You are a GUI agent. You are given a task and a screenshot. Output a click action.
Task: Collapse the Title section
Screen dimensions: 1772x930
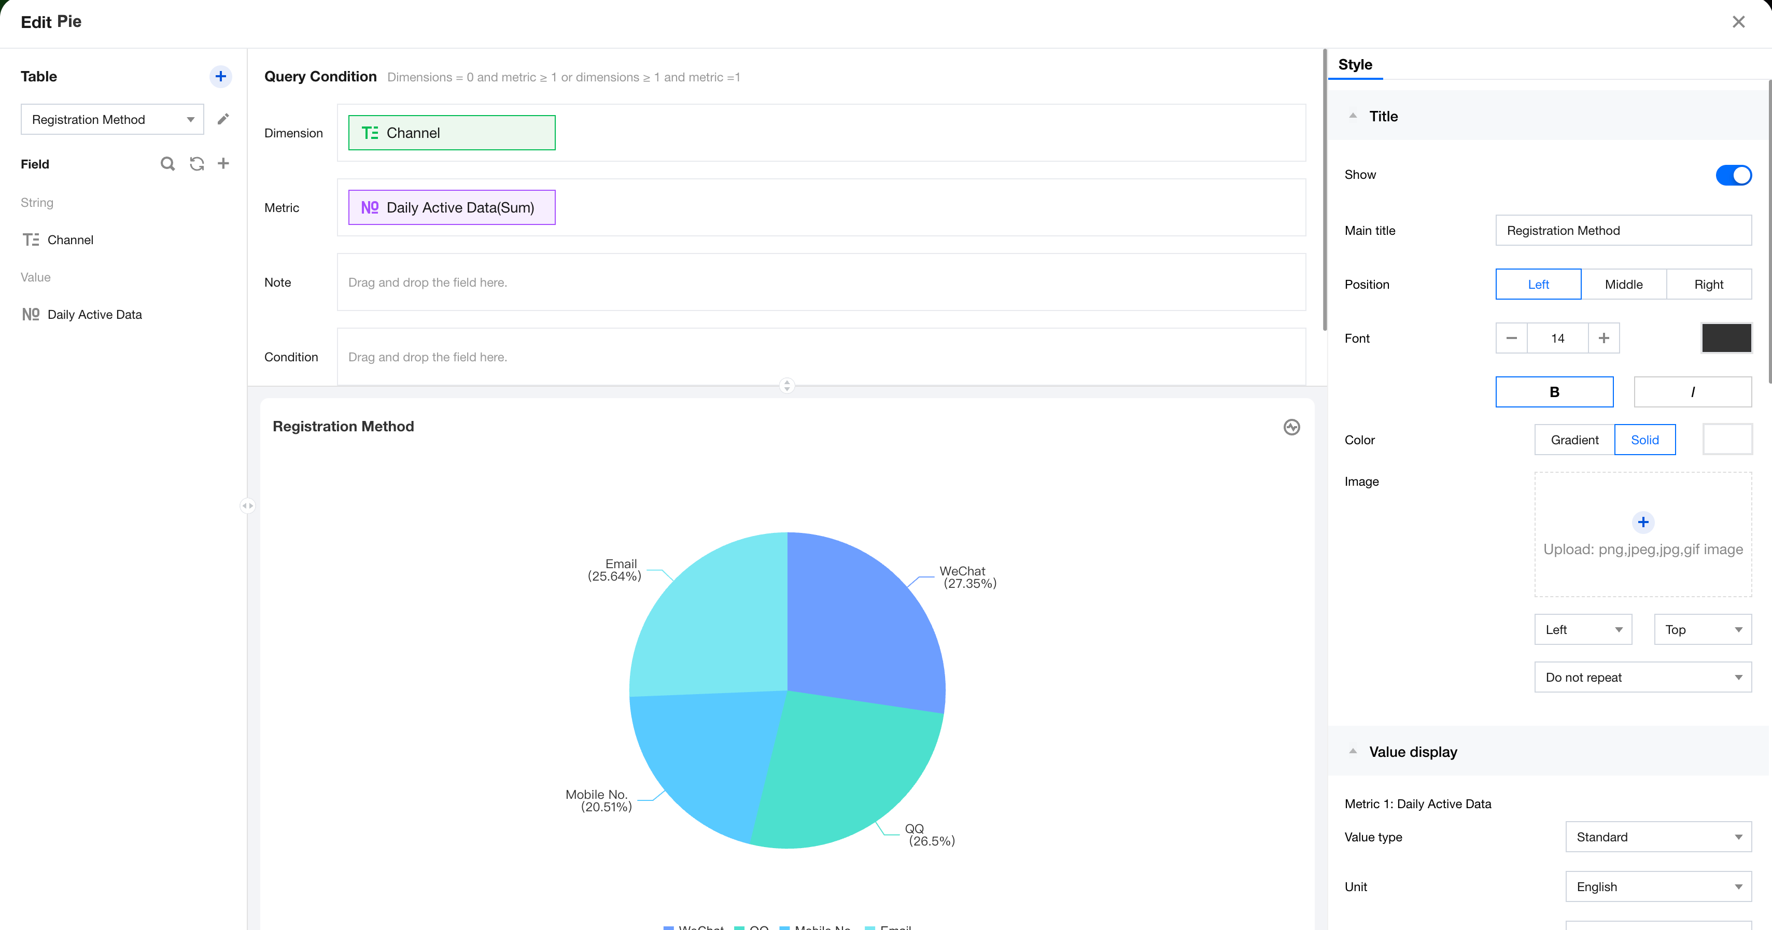pos(1353,116)
